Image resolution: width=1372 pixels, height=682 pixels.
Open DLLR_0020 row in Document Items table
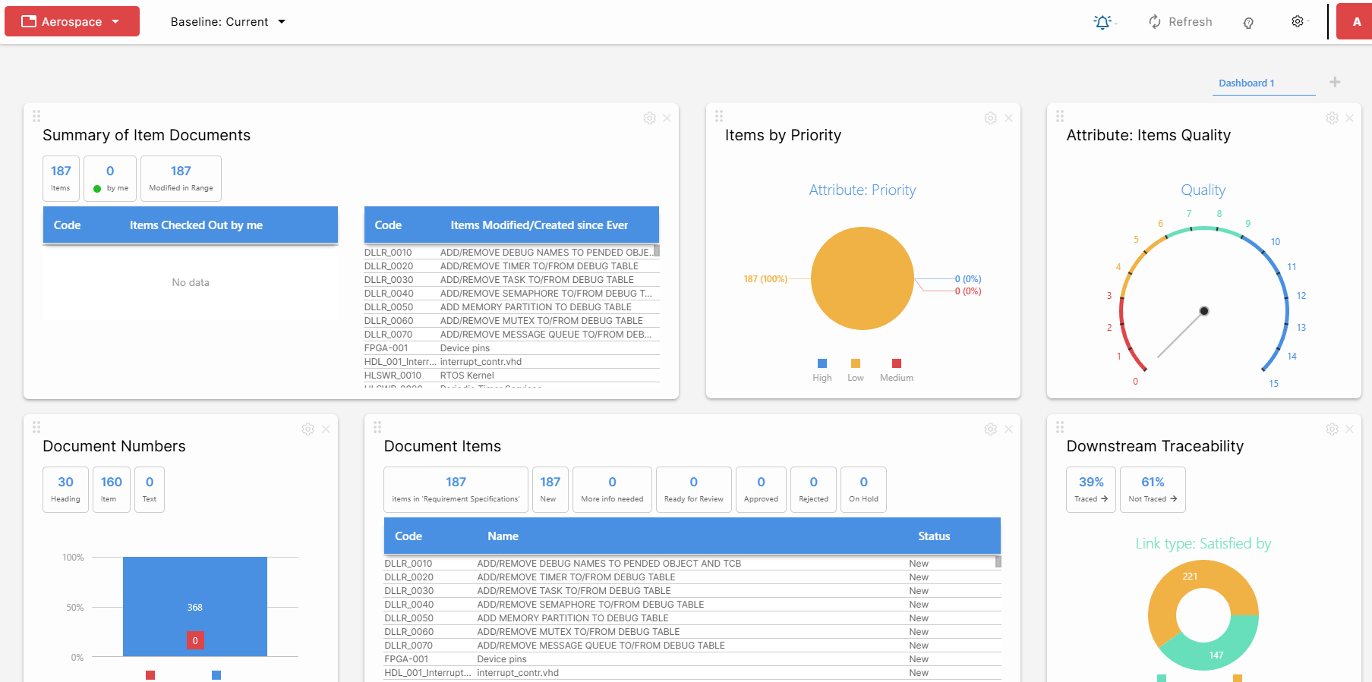692,577
